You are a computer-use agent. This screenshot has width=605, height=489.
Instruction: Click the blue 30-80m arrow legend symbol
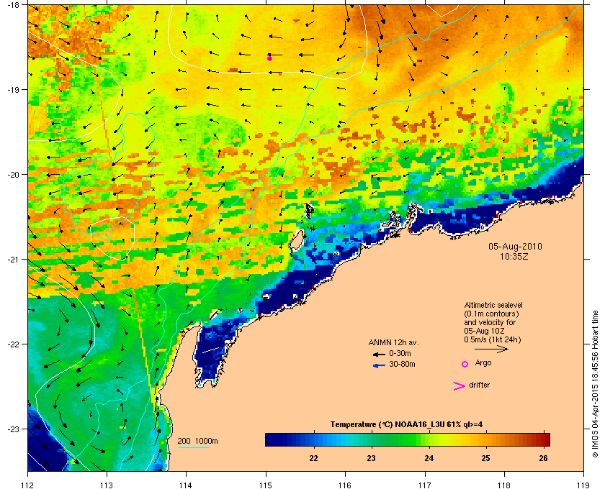click(x=379, y=366)
